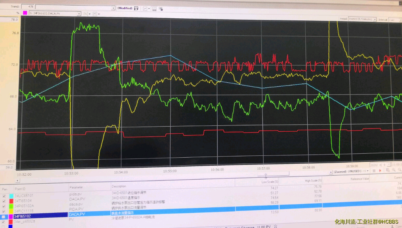Expand the percent scale dropdown arrow
Viewport: 402px width, 228px height.
click(x=90, y=14)
